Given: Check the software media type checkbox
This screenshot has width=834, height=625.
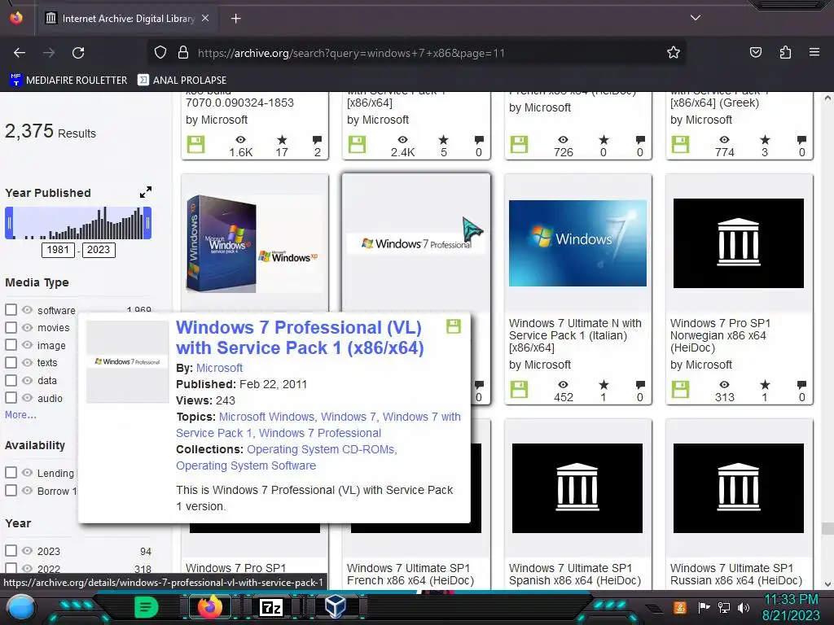Looking at the screenshot, I should pyautogui.click(x=11, y=309).
